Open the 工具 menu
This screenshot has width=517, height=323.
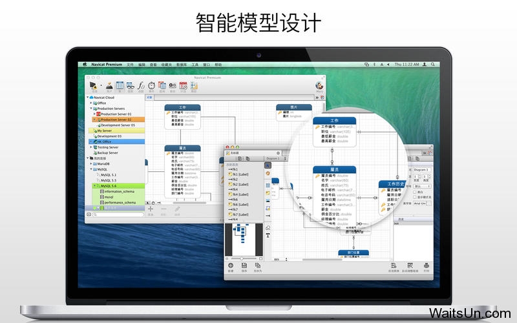[x=195, y=65]
